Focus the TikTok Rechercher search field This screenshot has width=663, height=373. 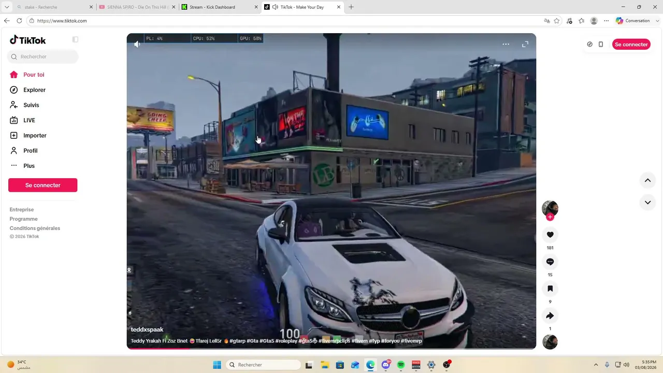pos(43,56)
